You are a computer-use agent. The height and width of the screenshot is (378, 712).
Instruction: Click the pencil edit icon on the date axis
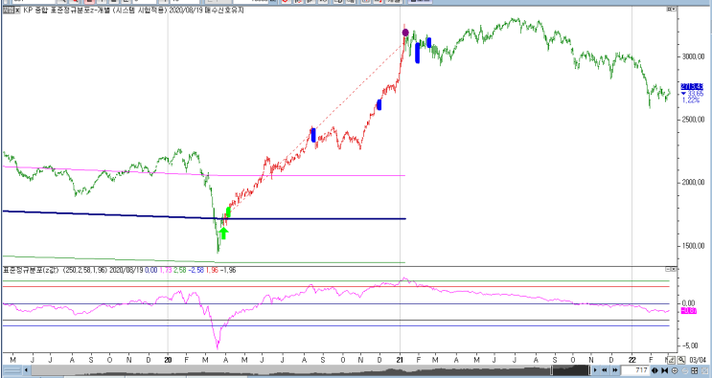671,361
